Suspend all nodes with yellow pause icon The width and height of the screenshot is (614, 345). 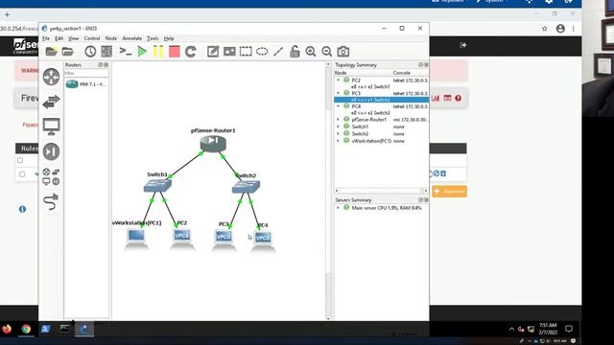pyautogui.click(x=158, y=51)
